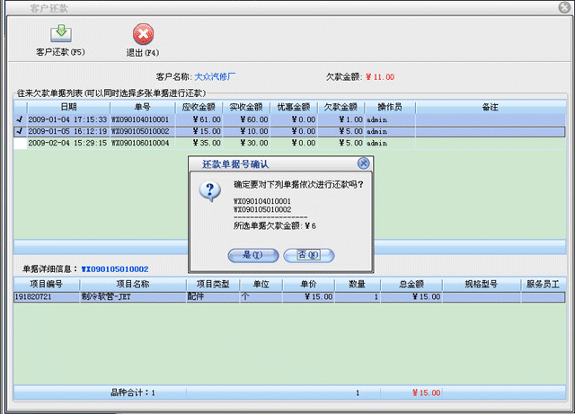Click the 客户还款(F5) toolbar icon
The image size is (575, 414).
[x=61, y=36]
